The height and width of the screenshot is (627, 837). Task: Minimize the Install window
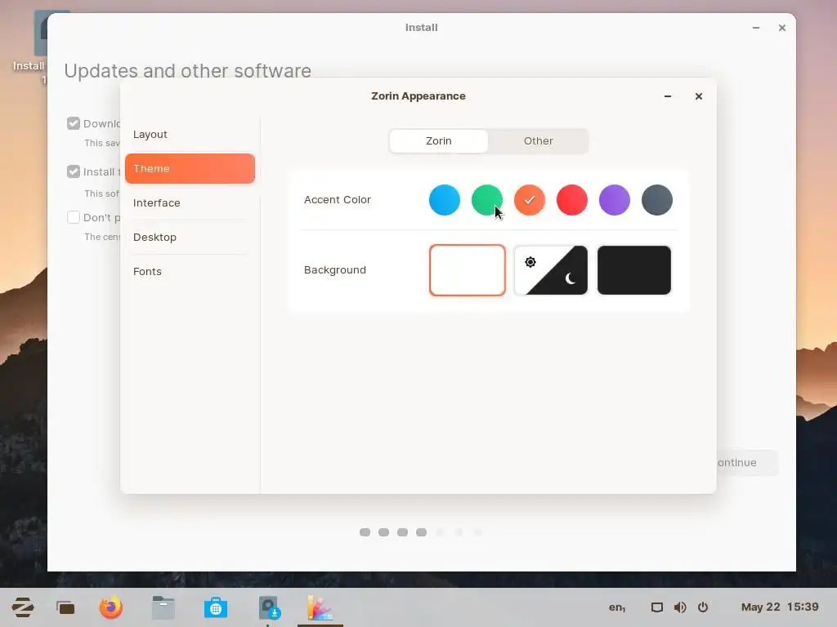coord(756,28)
